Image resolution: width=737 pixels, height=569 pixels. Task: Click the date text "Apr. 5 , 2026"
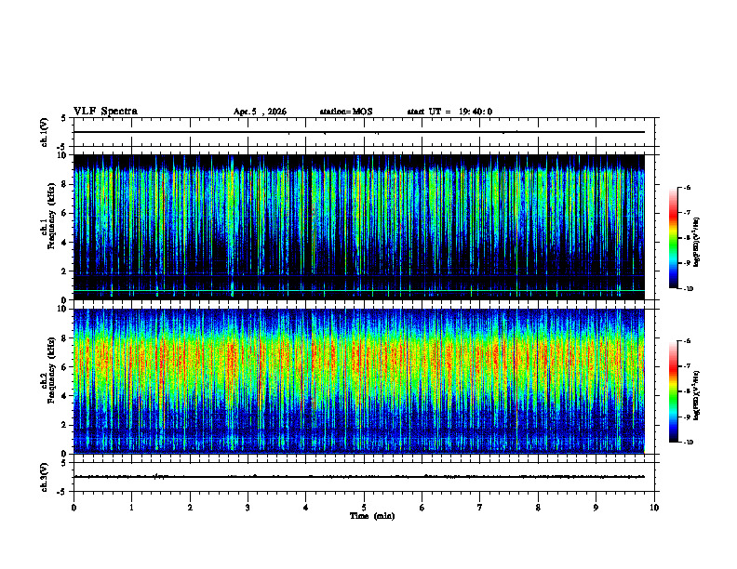point(260,112)
